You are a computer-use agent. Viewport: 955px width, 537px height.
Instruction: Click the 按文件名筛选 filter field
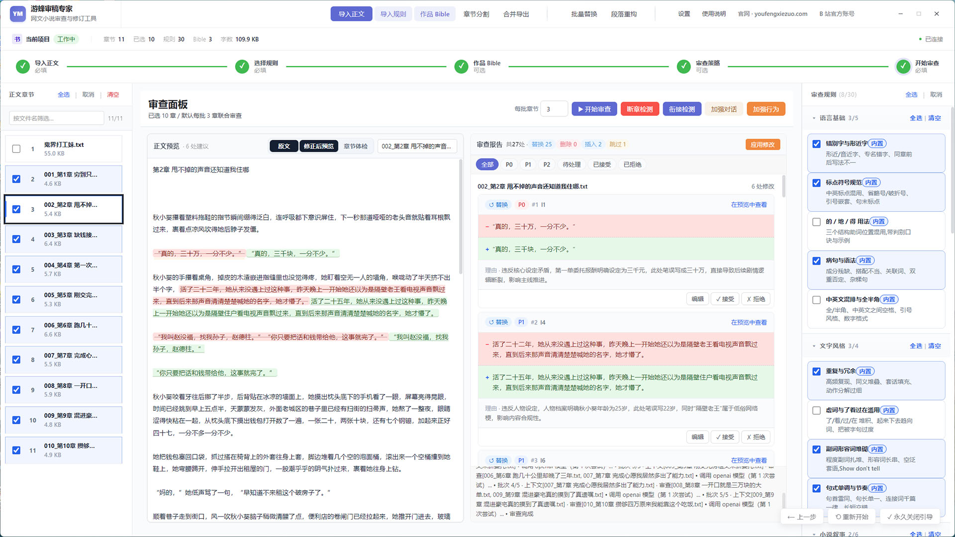pos(56,118)
